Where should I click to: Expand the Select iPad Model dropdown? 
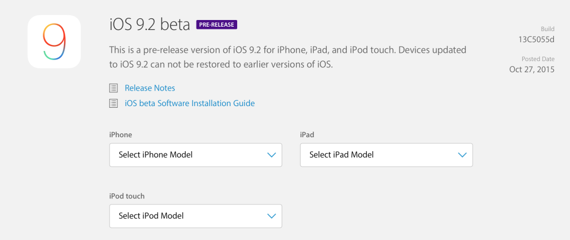pyautogui.click(x=386, y=155)
